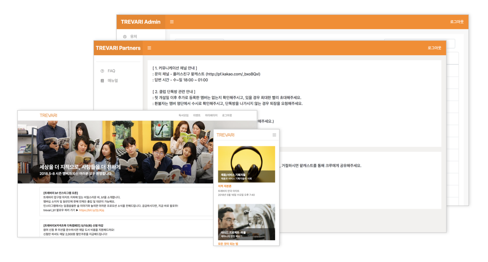Click the user icon beside 유저

tap(125, 37)
